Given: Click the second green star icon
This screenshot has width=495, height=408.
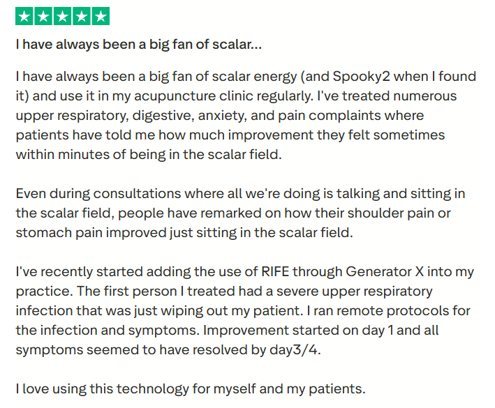Looking at the screenshot, I should [x=43, y=16].
